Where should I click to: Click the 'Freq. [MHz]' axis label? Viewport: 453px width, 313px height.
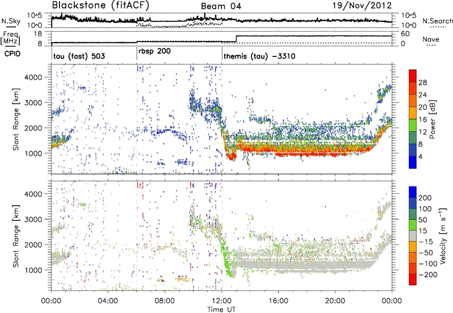(10, 38)
